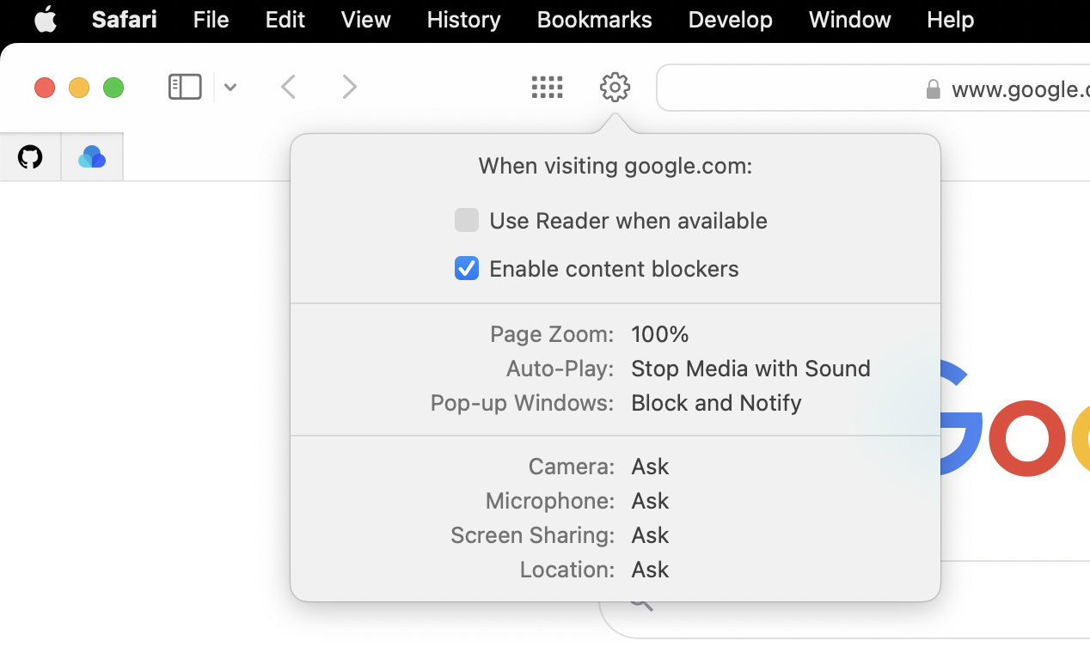Open Pop-up Windows Block and Notify menu

pyautogui.click(x=716, y=402)
